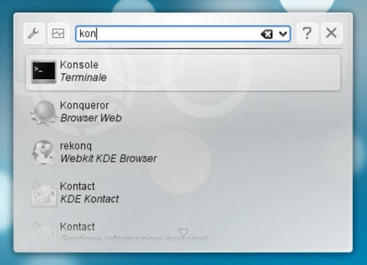
Task: Click the Konsole terminal icon
Action: point(43,72)
